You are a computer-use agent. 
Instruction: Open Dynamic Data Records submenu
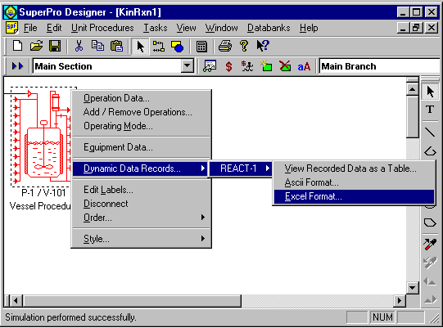[x=140, y=168]
